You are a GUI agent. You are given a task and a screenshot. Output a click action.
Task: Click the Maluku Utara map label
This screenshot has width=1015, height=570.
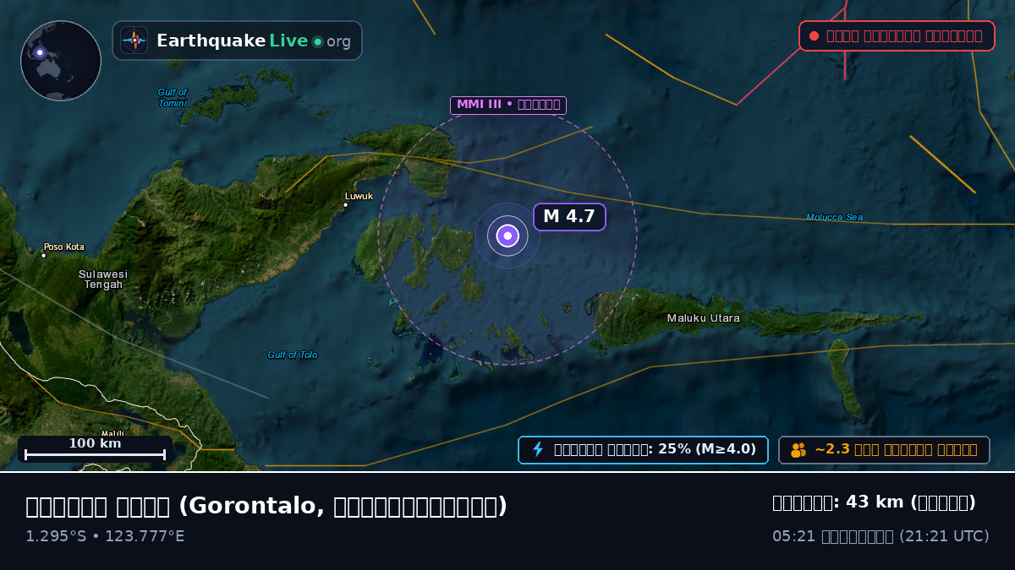[x=704, y=318]
